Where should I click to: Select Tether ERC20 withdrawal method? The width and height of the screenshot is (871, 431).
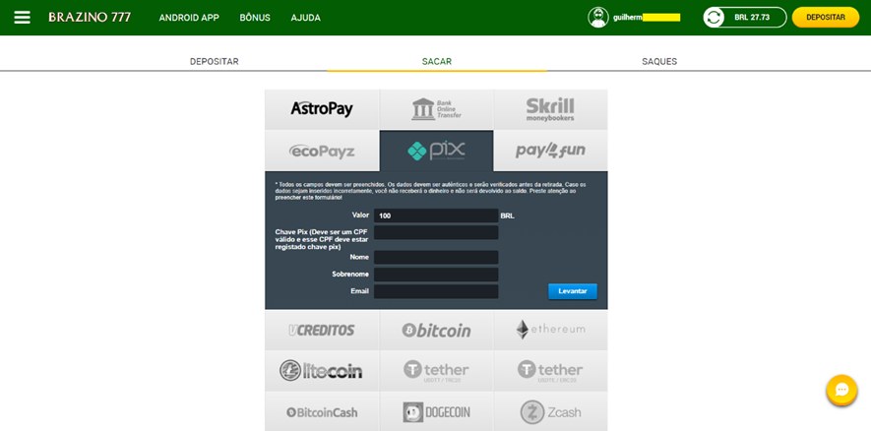tap(550, 370)
